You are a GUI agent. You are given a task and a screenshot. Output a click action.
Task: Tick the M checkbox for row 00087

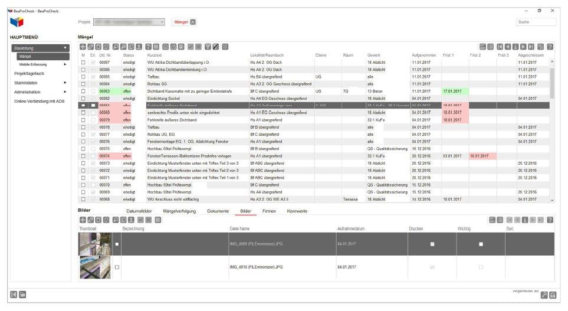click(x=83, y=63)
